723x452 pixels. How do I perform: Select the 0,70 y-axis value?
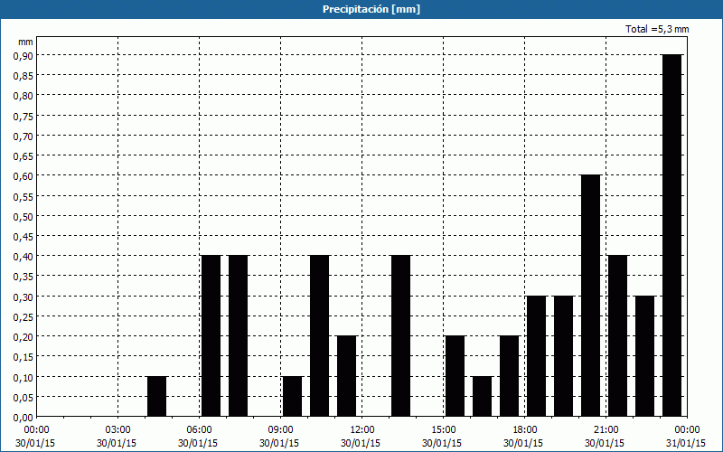23,136
